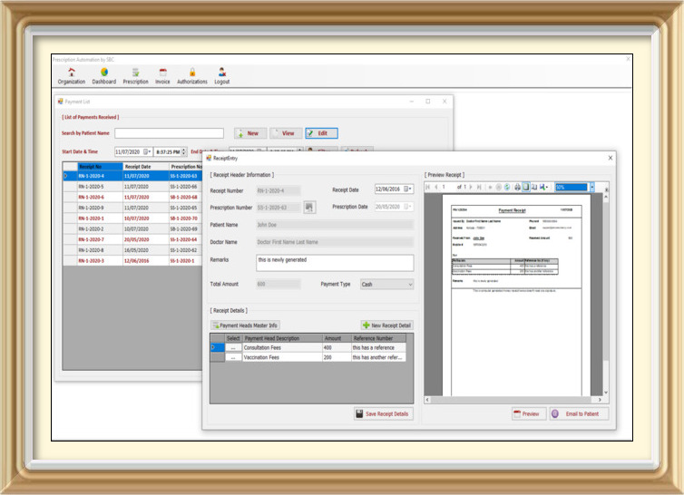Click the Prescription toolbar icon
The image size is (684, 495).
(135, 73)
